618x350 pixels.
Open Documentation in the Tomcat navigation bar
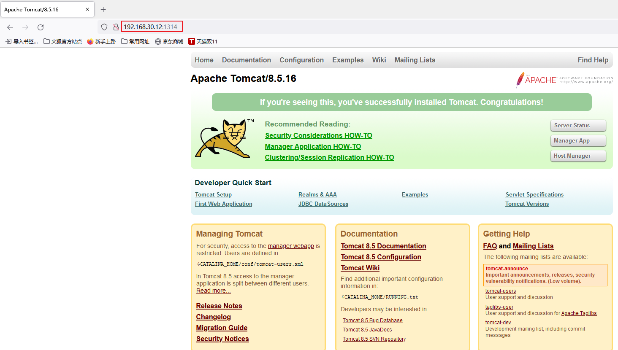pyautogui.click(x=247, y=60)
